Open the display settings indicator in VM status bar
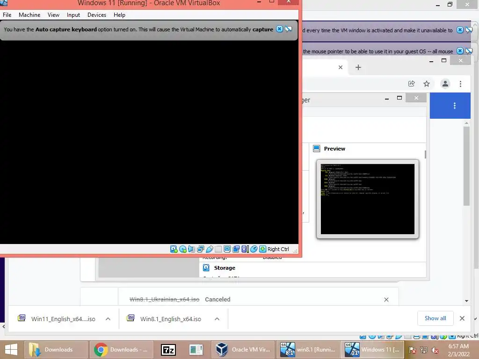 (x=227, y=249)
